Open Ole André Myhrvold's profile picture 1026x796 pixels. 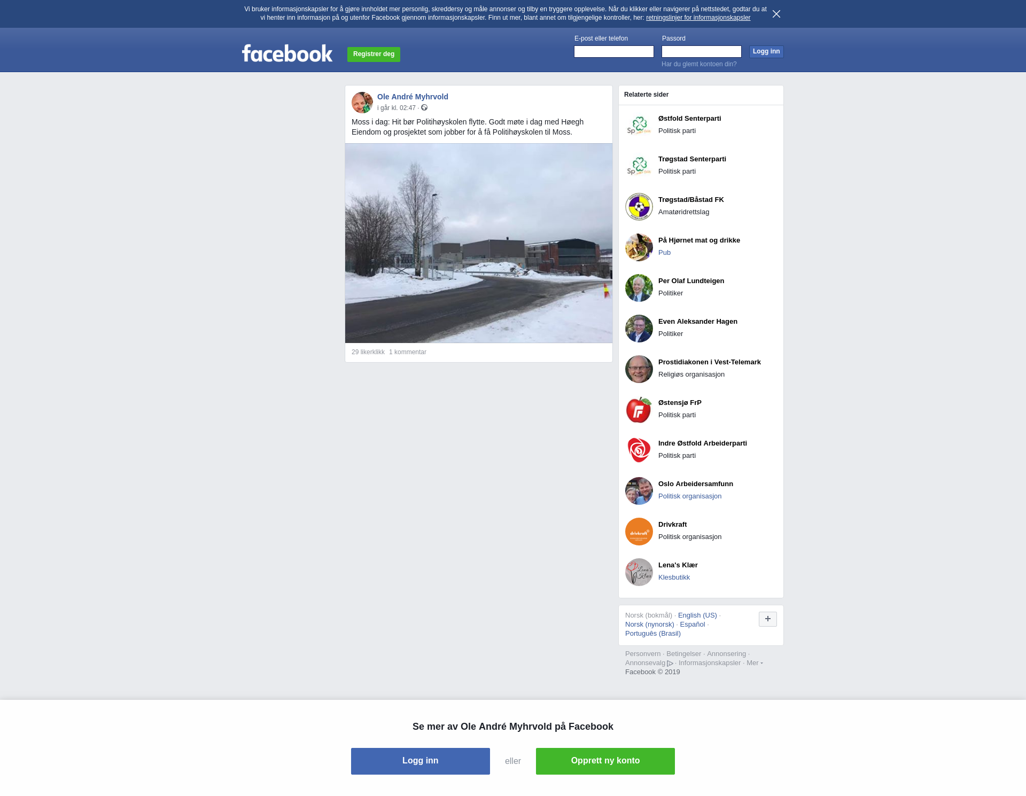(x=362, y=103)
